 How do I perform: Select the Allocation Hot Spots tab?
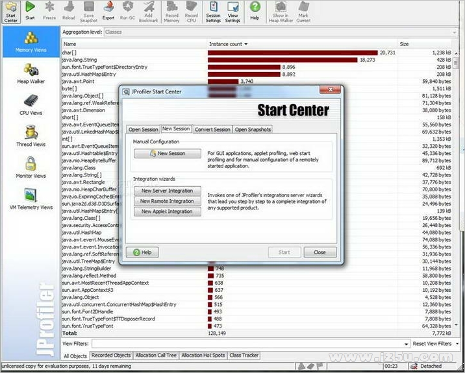click(x=203, y=355)
